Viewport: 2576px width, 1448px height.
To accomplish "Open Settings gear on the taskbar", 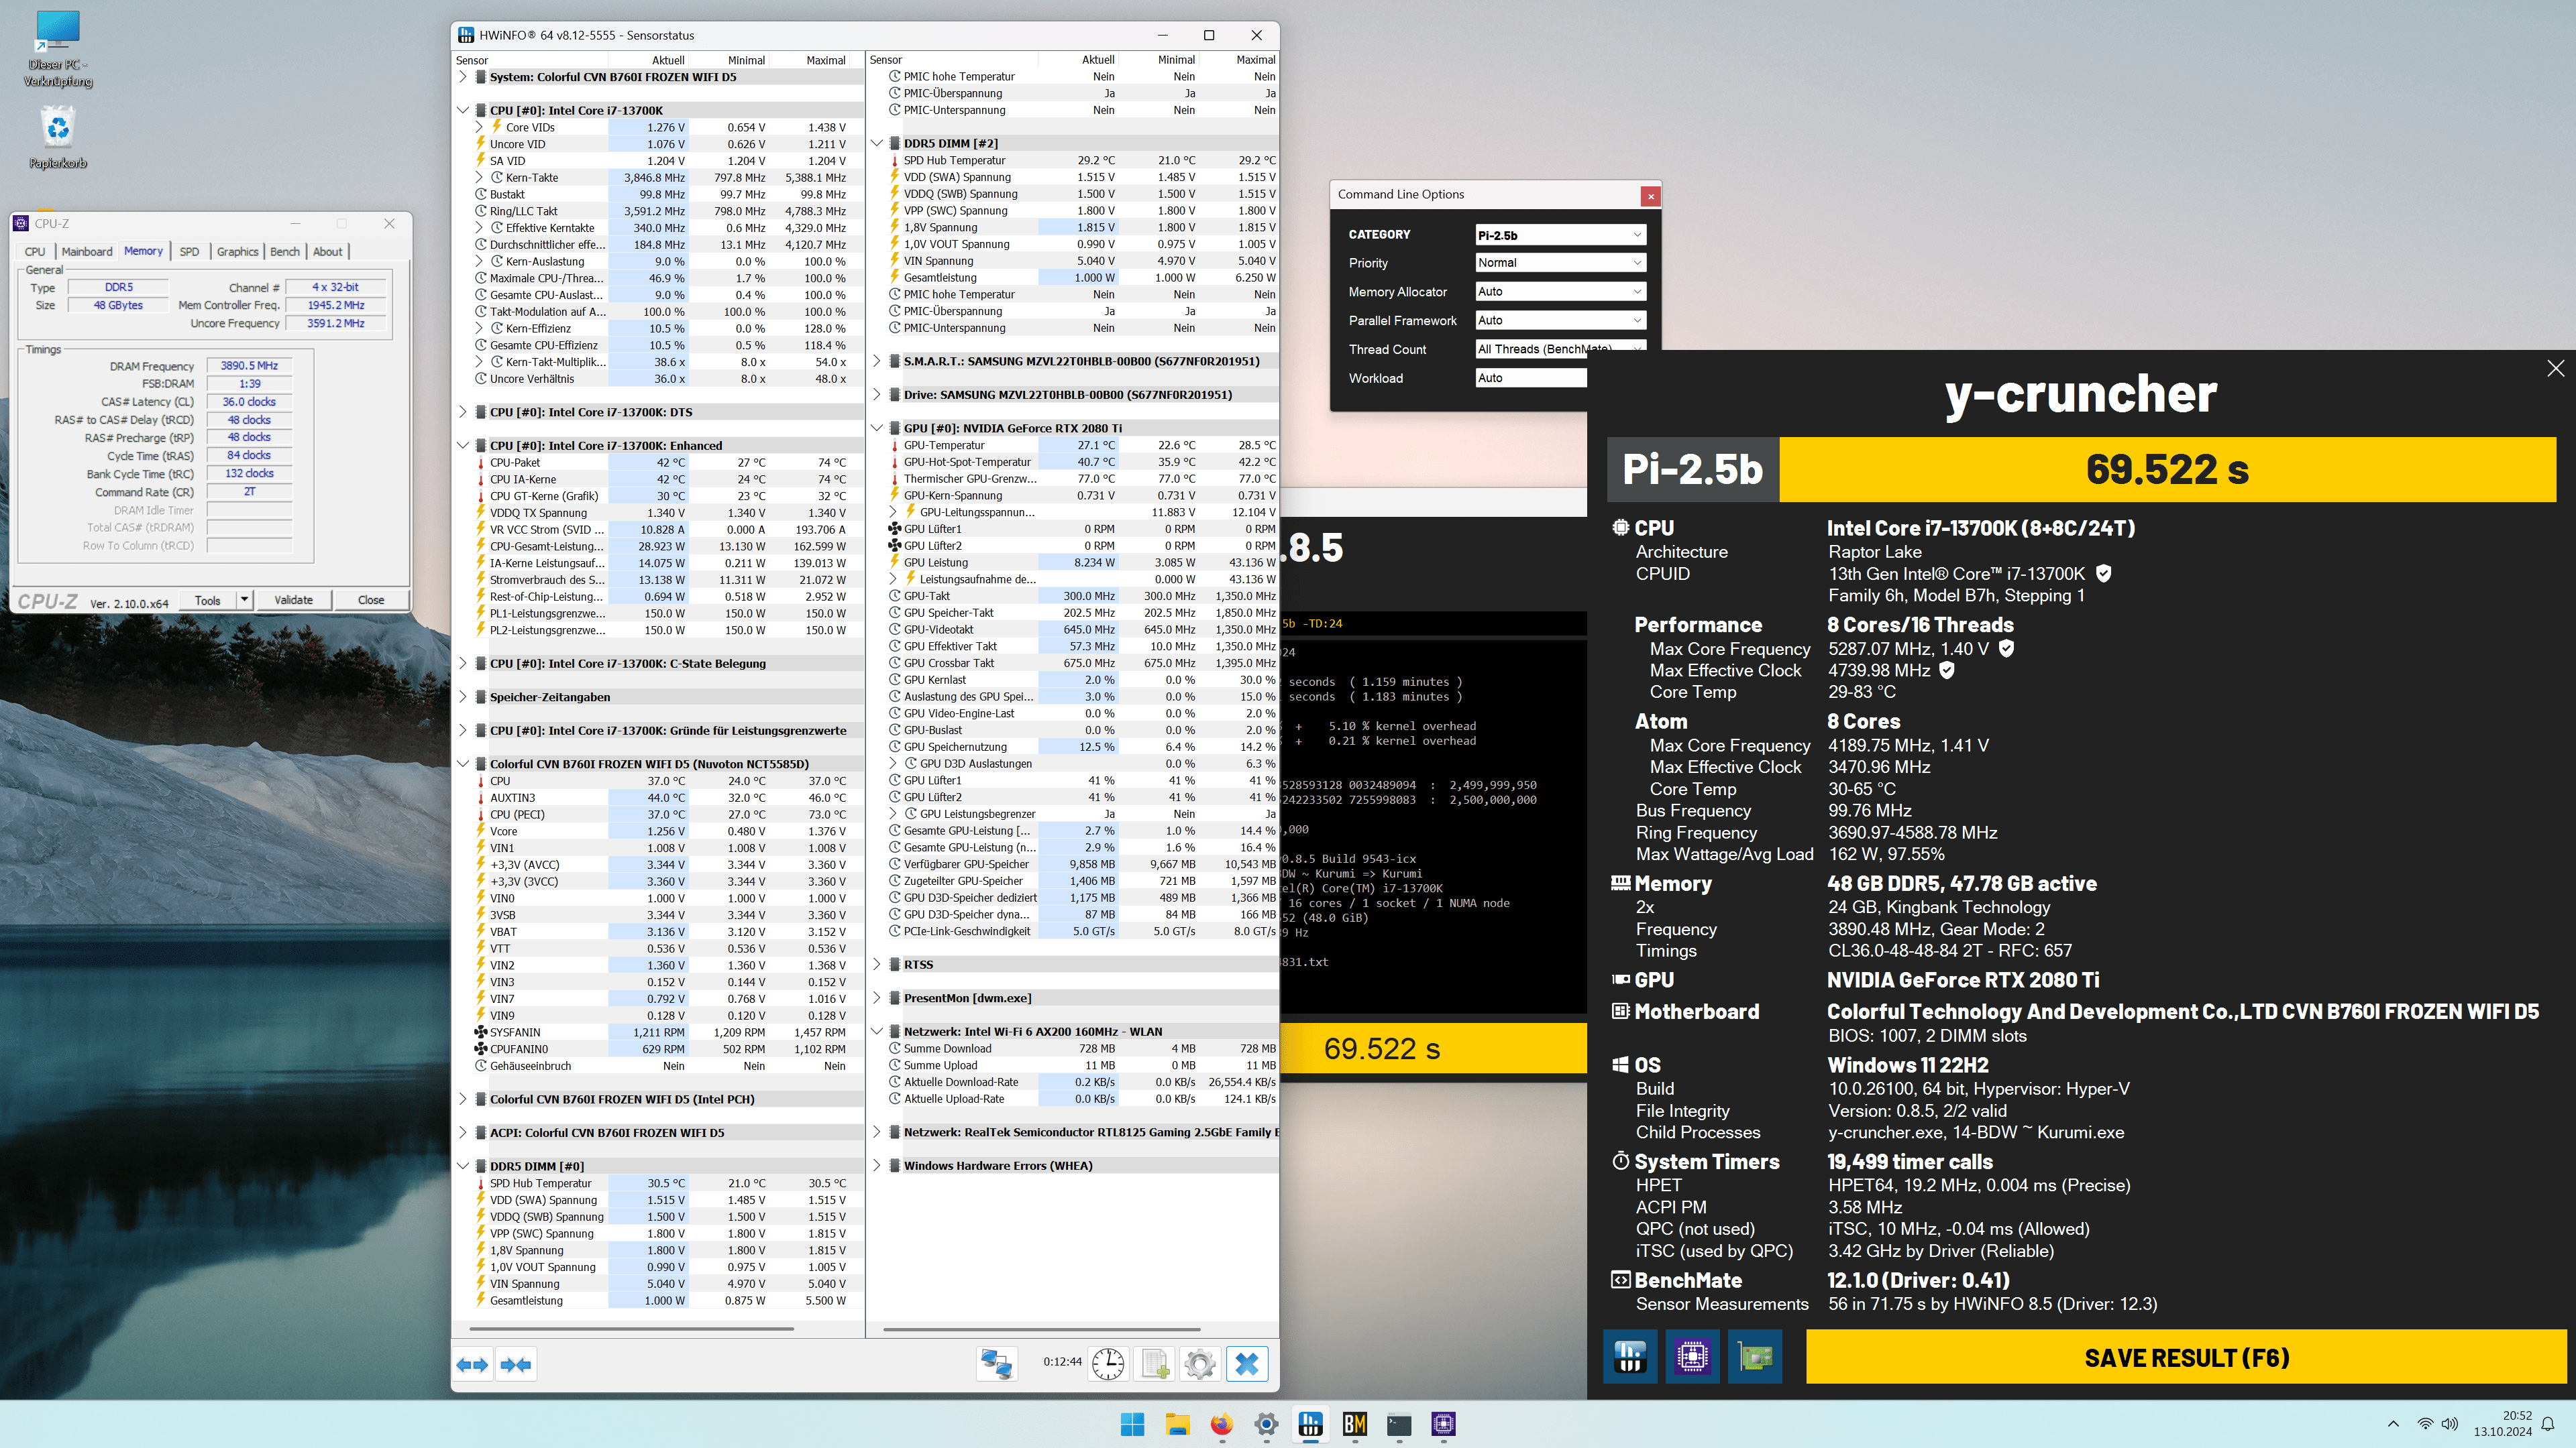I will click(1266, 1424).
